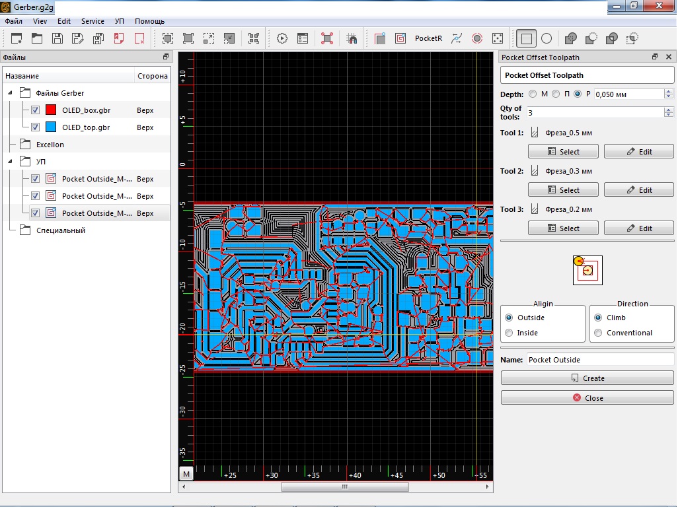682x511 pixels.
Task: Increase the Qty of tools stepper
Action: pyautogui.click(x=668, y=110)
